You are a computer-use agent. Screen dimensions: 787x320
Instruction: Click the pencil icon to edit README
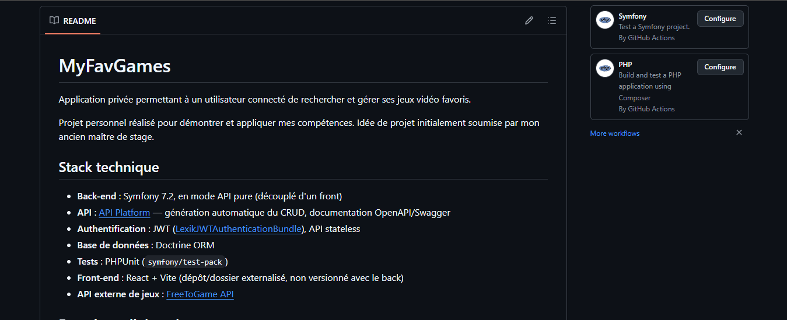529,20
